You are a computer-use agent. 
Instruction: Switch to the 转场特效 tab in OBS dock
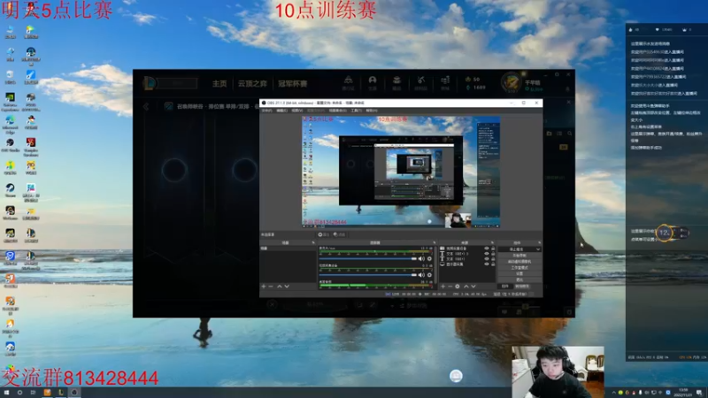pyautogui.click(x=522, y=286)
